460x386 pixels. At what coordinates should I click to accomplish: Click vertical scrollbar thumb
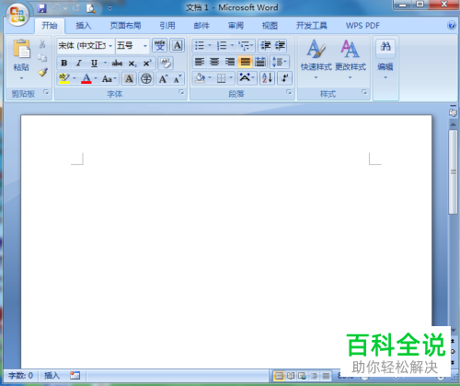pos(453,171)
